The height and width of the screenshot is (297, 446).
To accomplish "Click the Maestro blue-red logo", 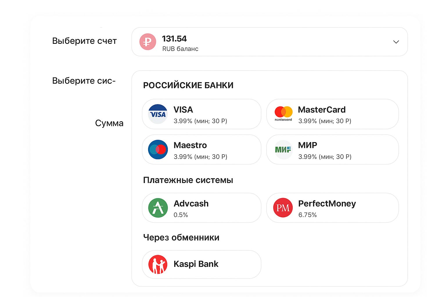I will (x=158, y=150).
